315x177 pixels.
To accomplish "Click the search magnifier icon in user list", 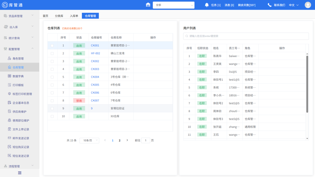I will pyautogui.click(x=187, y=36).
